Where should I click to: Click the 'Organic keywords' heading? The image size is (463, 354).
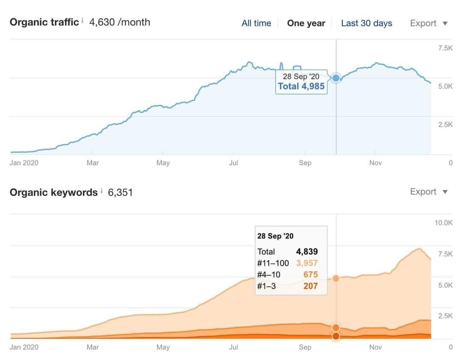click(54, 193)
